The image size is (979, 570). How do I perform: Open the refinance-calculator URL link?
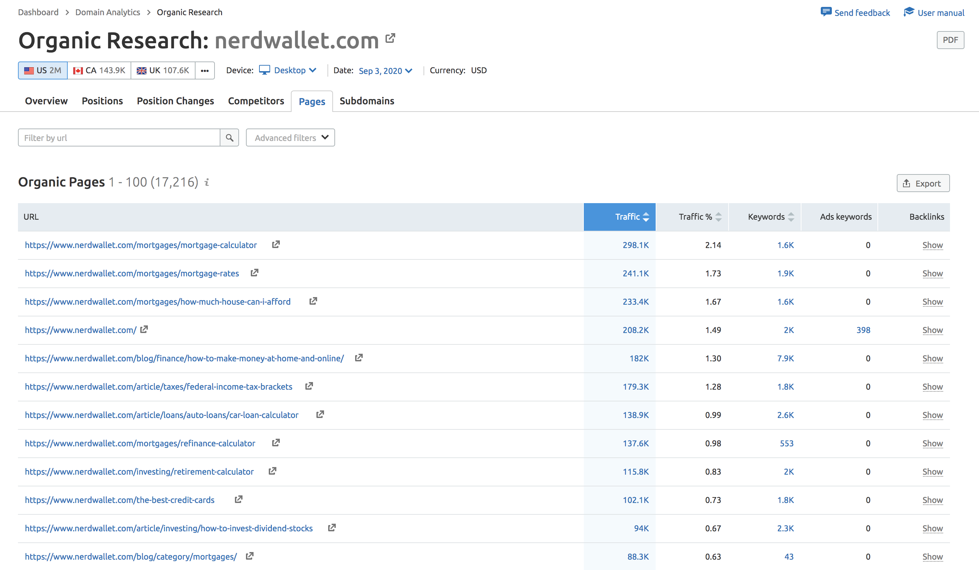(x=140, y=443)
